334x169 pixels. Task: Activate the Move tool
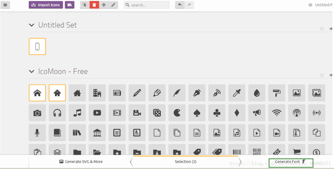(104, 5)
